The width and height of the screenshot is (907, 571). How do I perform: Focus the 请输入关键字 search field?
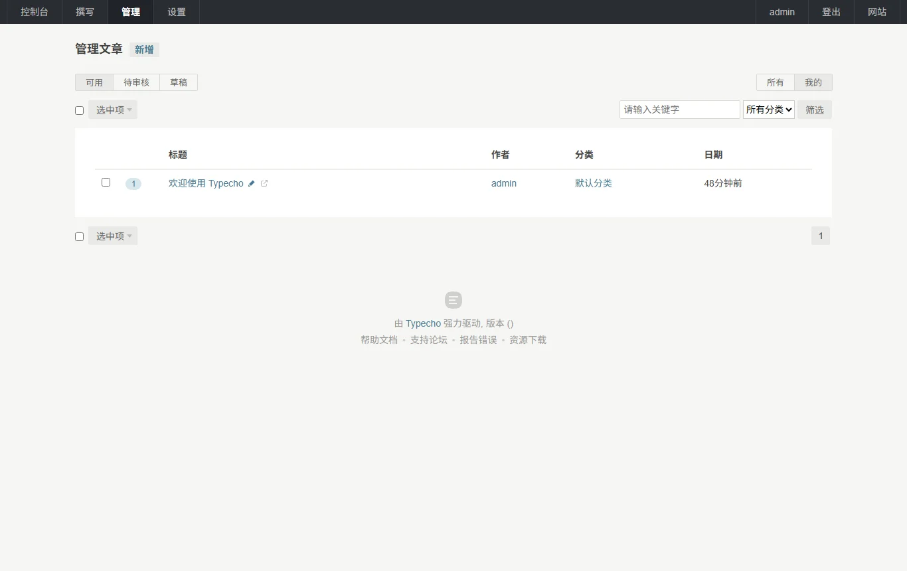pos(680,110)
